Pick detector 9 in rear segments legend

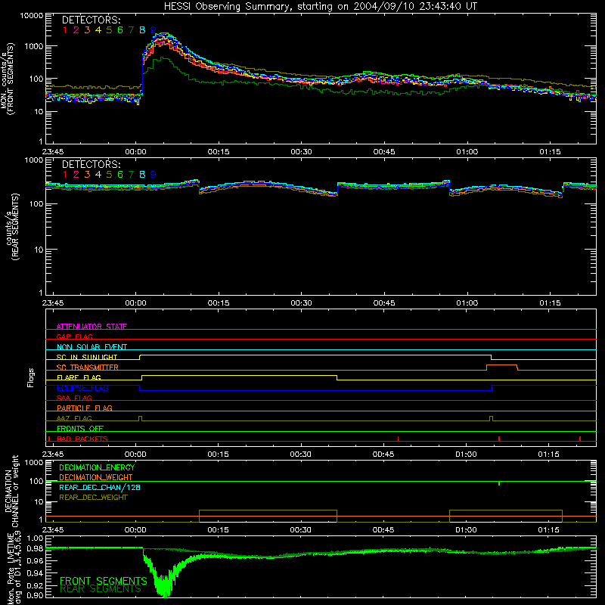point(154,175)
